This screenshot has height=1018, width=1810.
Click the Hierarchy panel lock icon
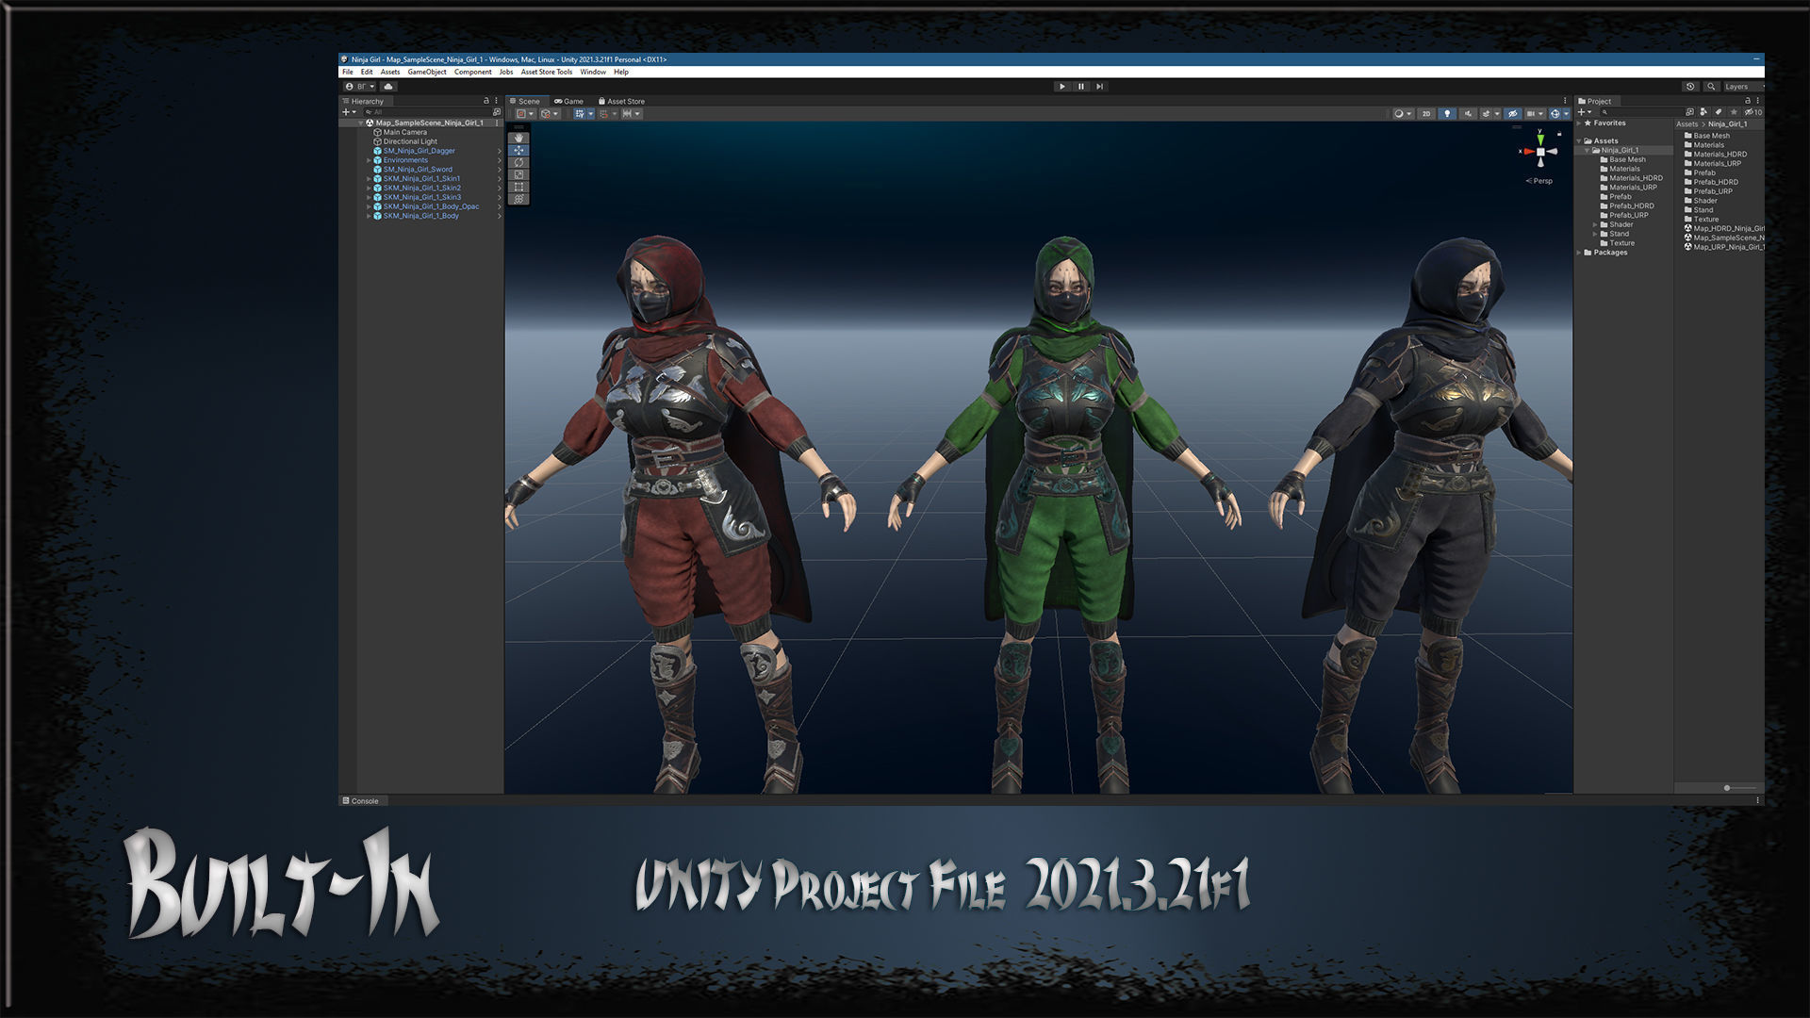coord(486,101)
